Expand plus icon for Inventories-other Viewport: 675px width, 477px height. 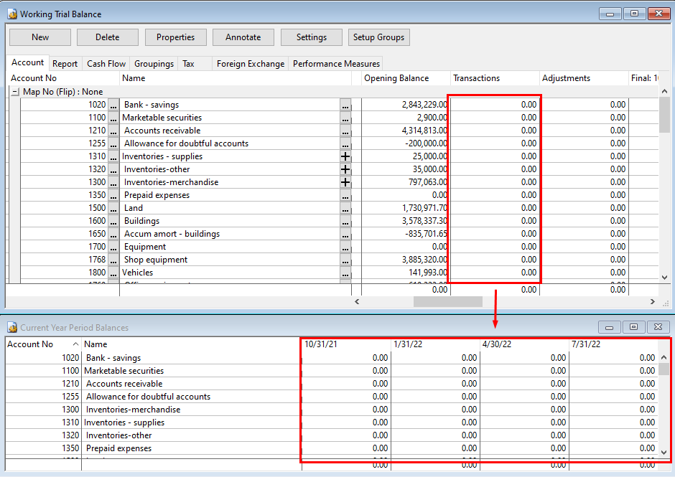click(345, 169)
